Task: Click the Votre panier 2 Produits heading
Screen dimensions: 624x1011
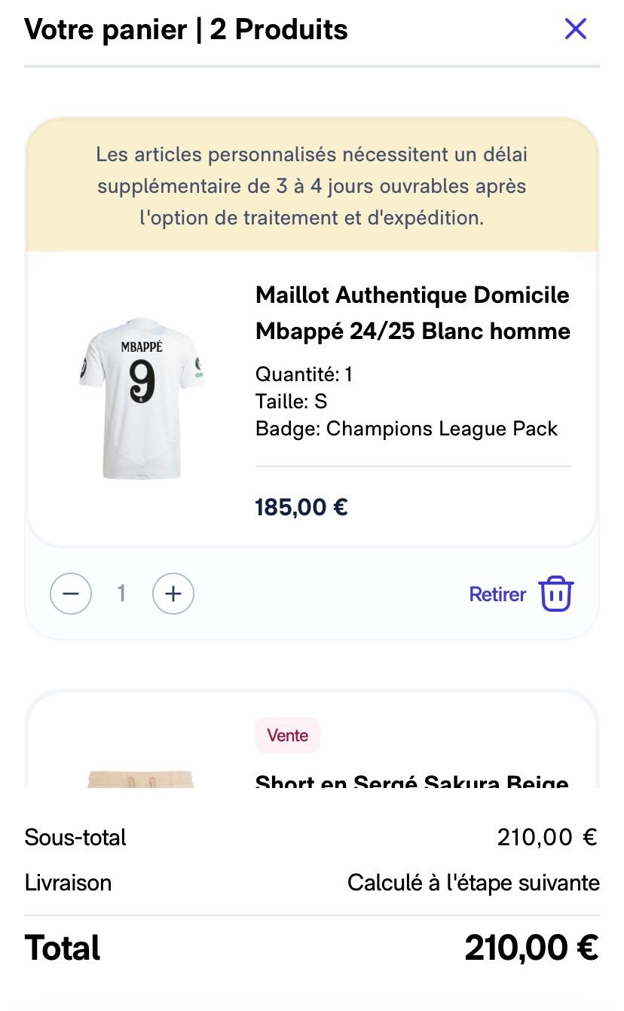Action: (186, 30)
